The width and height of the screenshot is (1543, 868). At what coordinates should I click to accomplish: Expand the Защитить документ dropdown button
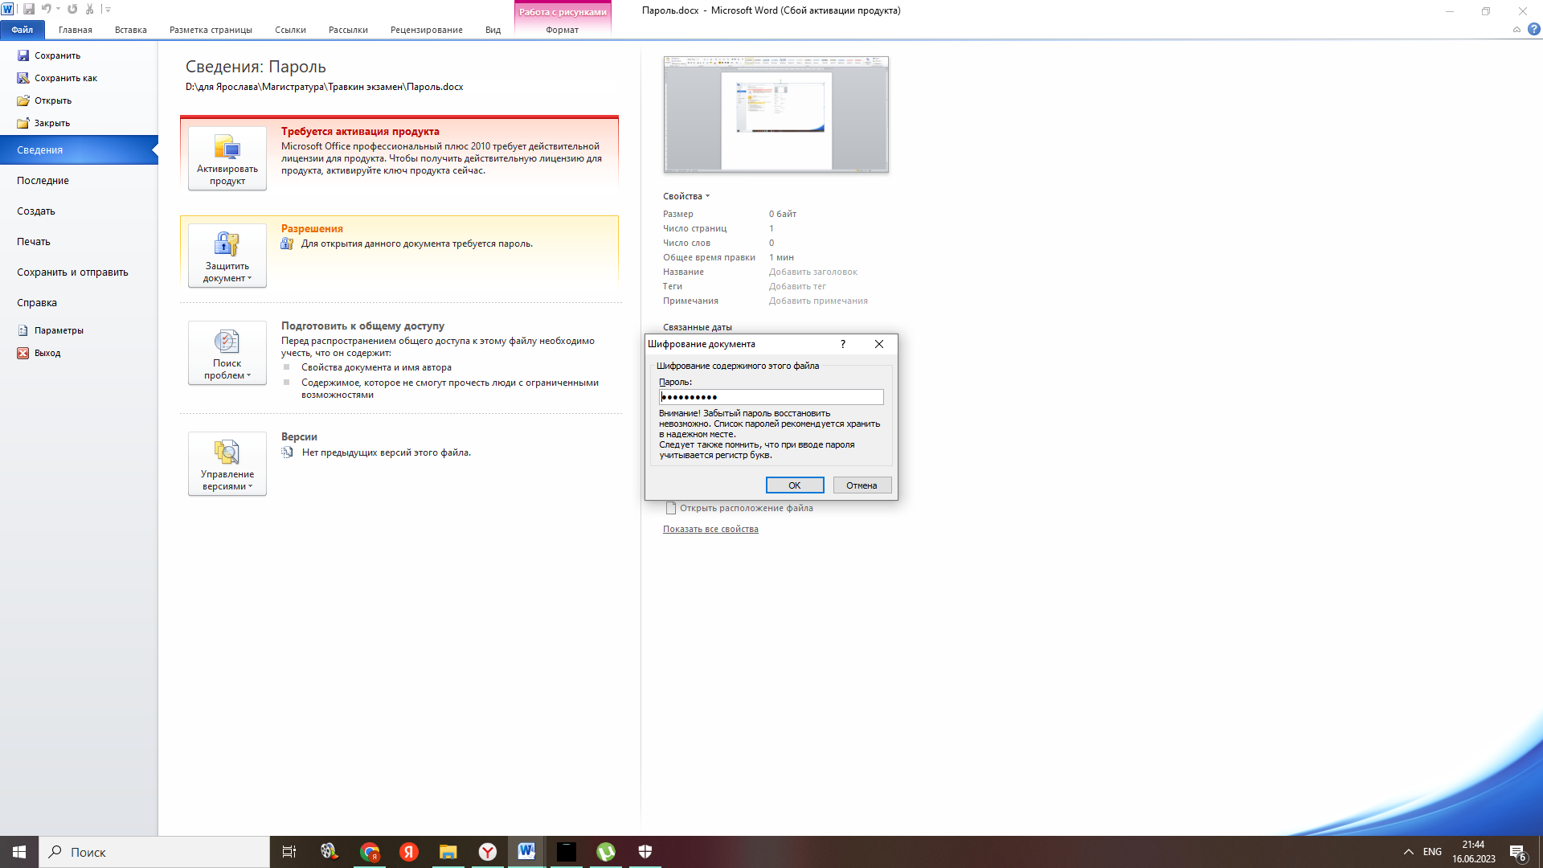click(x=227, y=256)
